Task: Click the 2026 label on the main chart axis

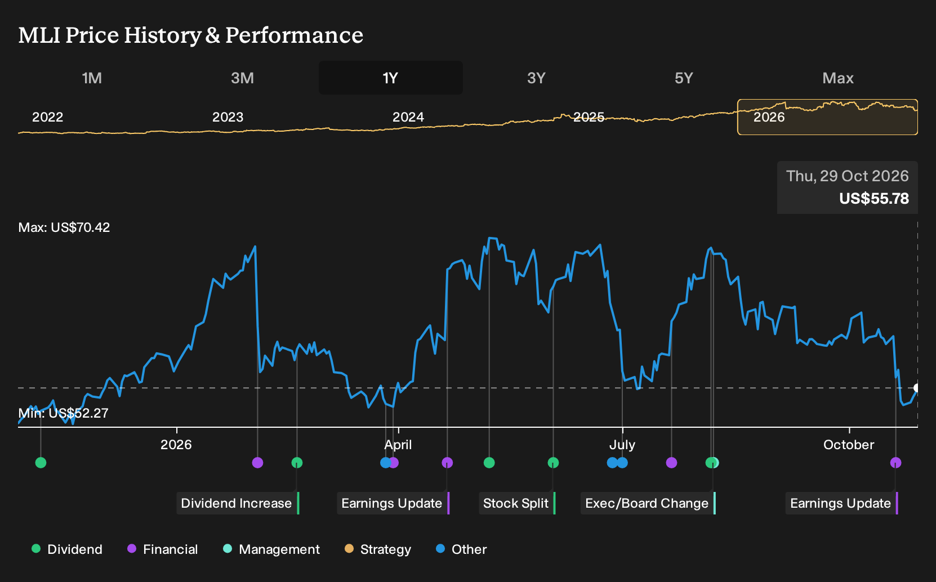Action: pyautogui.click(x=176, y=445)
